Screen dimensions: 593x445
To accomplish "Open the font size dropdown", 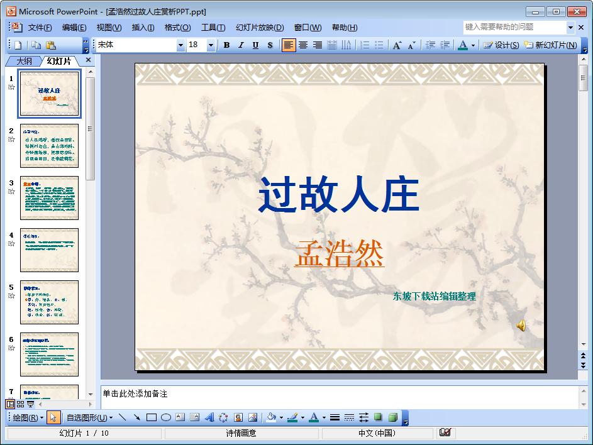I will (211, 45).
